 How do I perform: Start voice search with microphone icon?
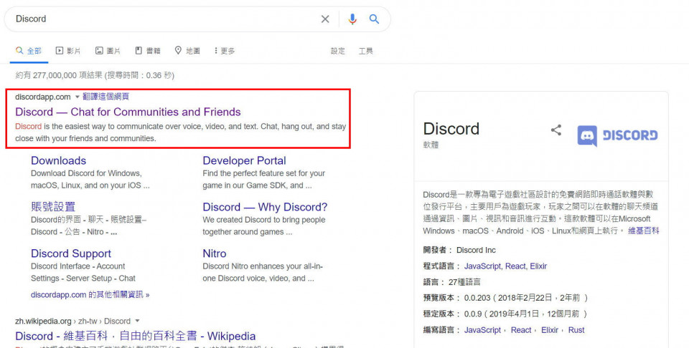(x=352, y=19)
